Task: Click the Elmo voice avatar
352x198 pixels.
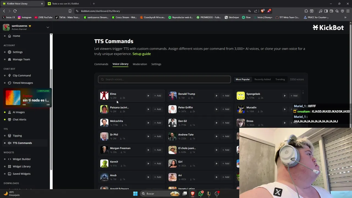Action: pos(104,96)
